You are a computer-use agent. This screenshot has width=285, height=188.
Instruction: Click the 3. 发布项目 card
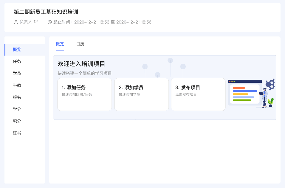click(x=198, y=94)
